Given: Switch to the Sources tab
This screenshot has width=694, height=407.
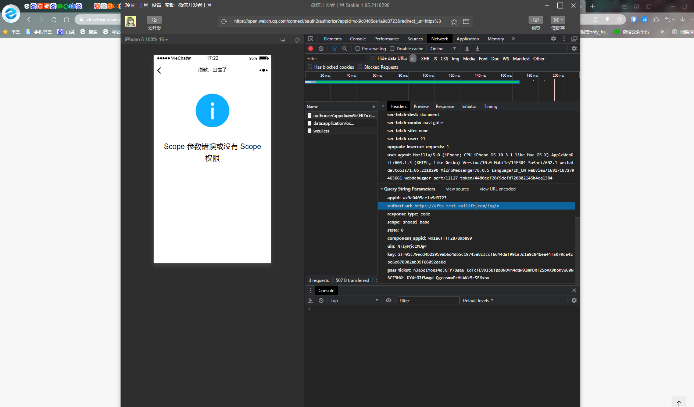Looking at the screenshot, I should 415,39.
